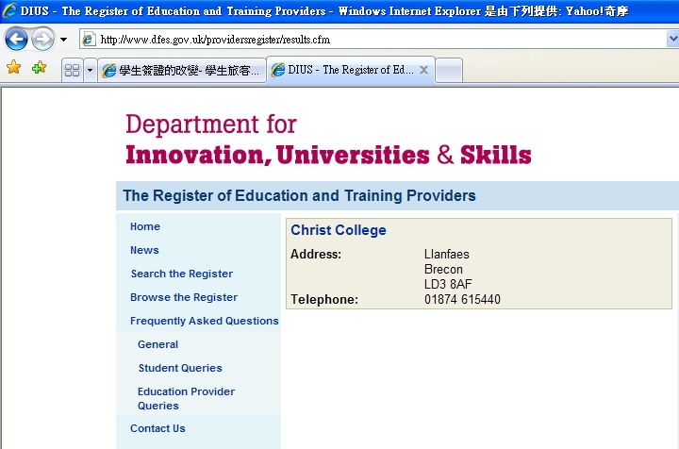The width and height of the screenshot is (679, 449).
Task: Open the recent pages dropdown beside Forward
Action: click(64, 40)
